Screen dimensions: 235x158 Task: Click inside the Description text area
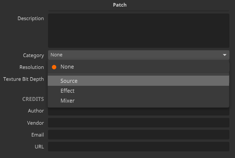pos(139,31)
